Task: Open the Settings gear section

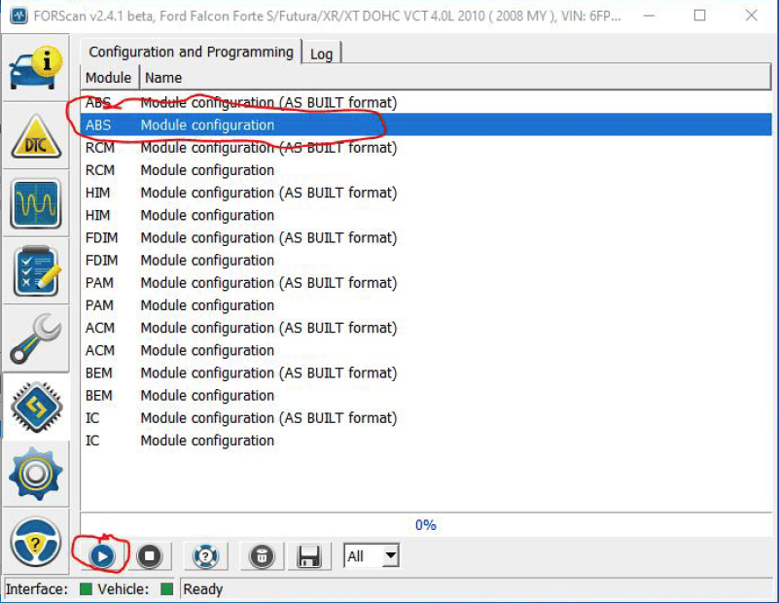Action: click(36, 474)
